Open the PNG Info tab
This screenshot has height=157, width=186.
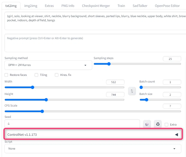point(68,6)
